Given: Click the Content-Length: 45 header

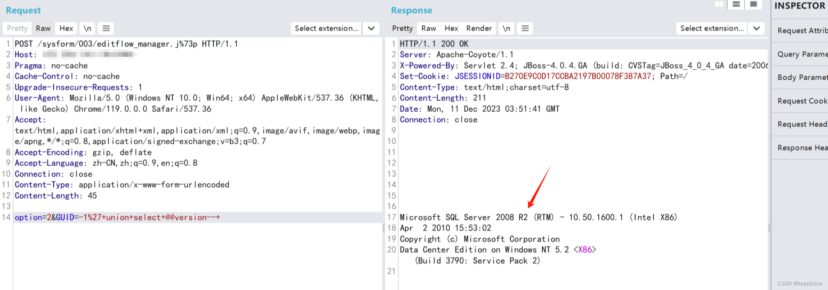Looking at the screenshot, I should pos(56,196).
